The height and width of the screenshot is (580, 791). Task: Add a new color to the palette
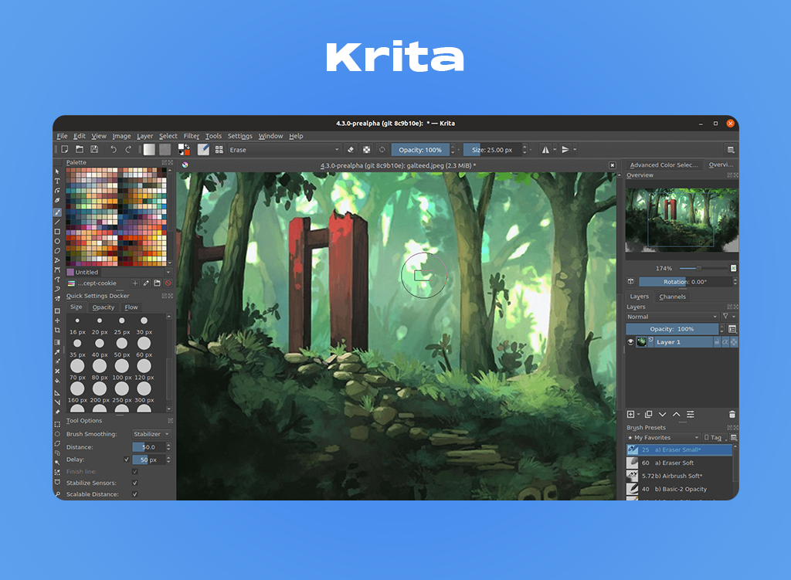[135, 283]
